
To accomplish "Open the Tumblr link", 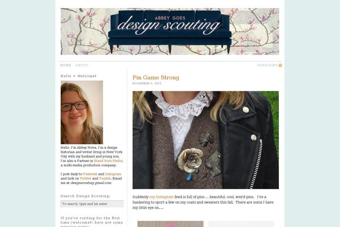I will pos(105,178).
